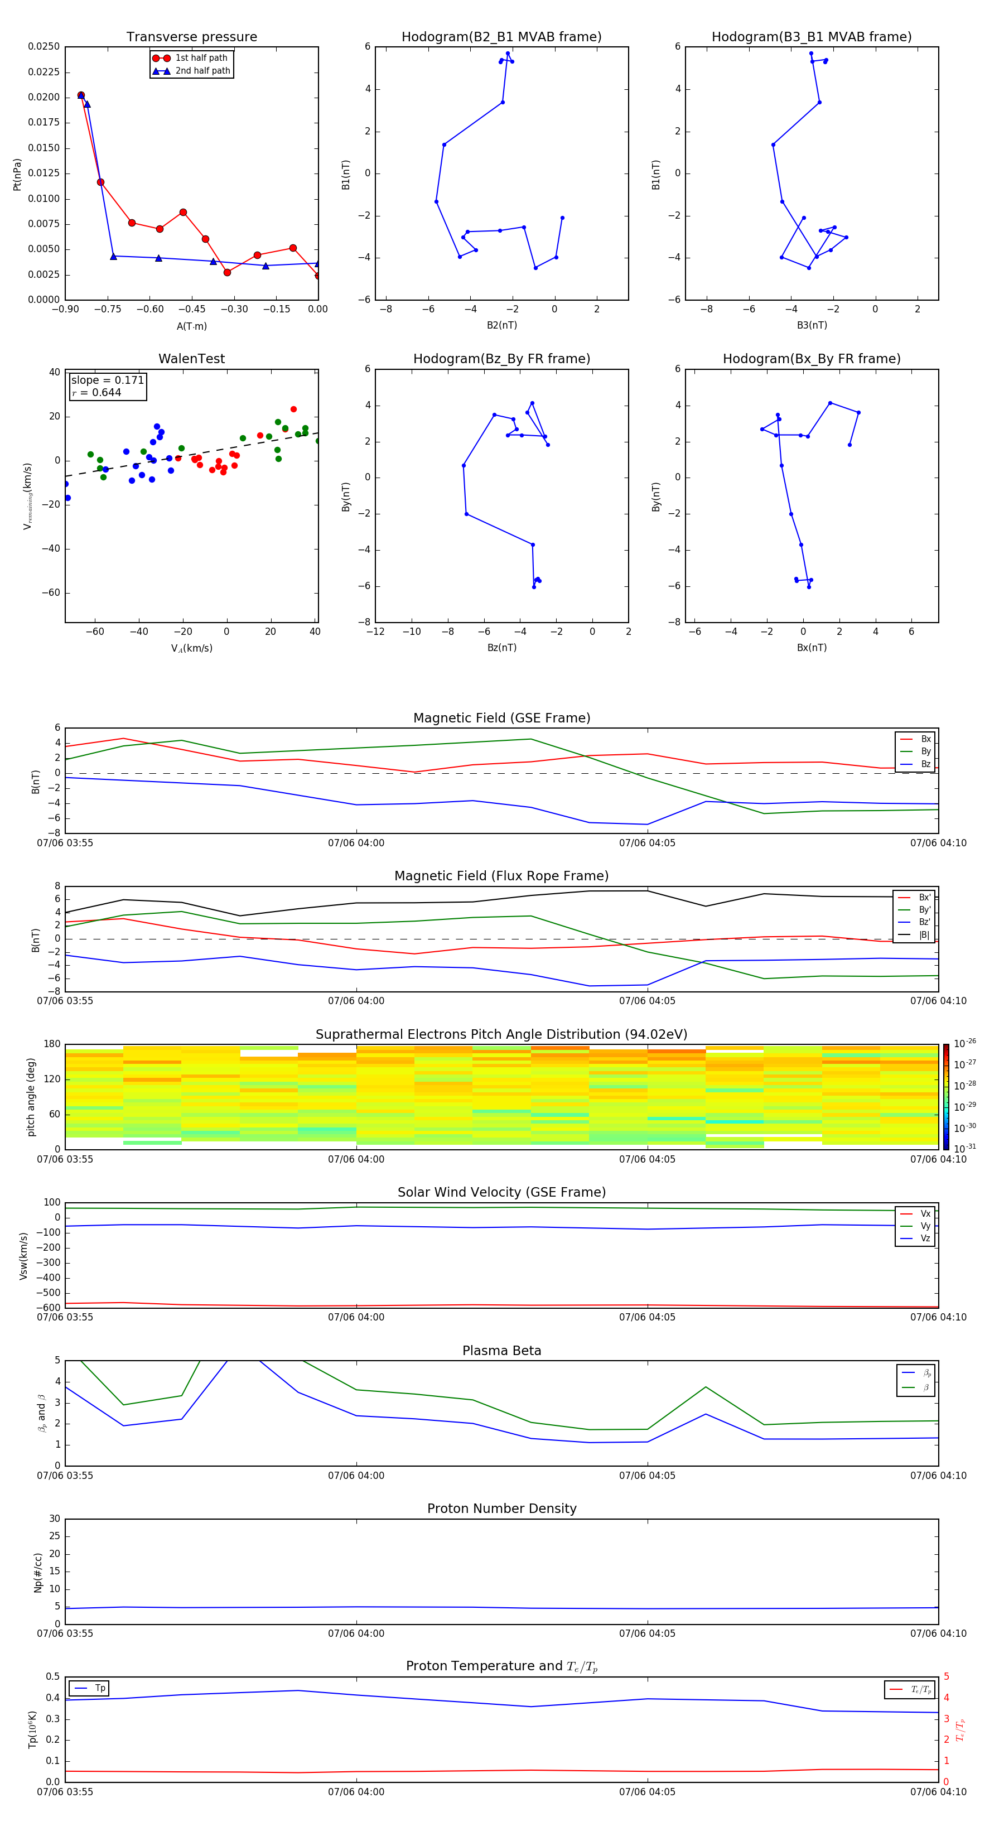The height and width of the screenshot is (1841, 1004).
Task: Click first red point of transverse pressure
Action: click(x=81, y=95)
